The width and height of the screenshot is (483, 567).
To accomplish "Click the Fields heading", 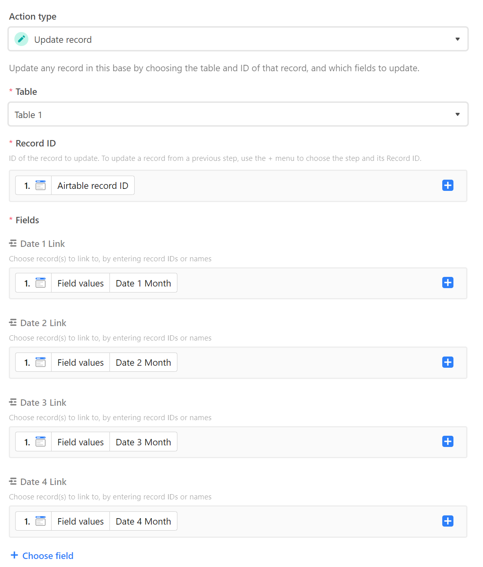I will [x=27, y=220].
